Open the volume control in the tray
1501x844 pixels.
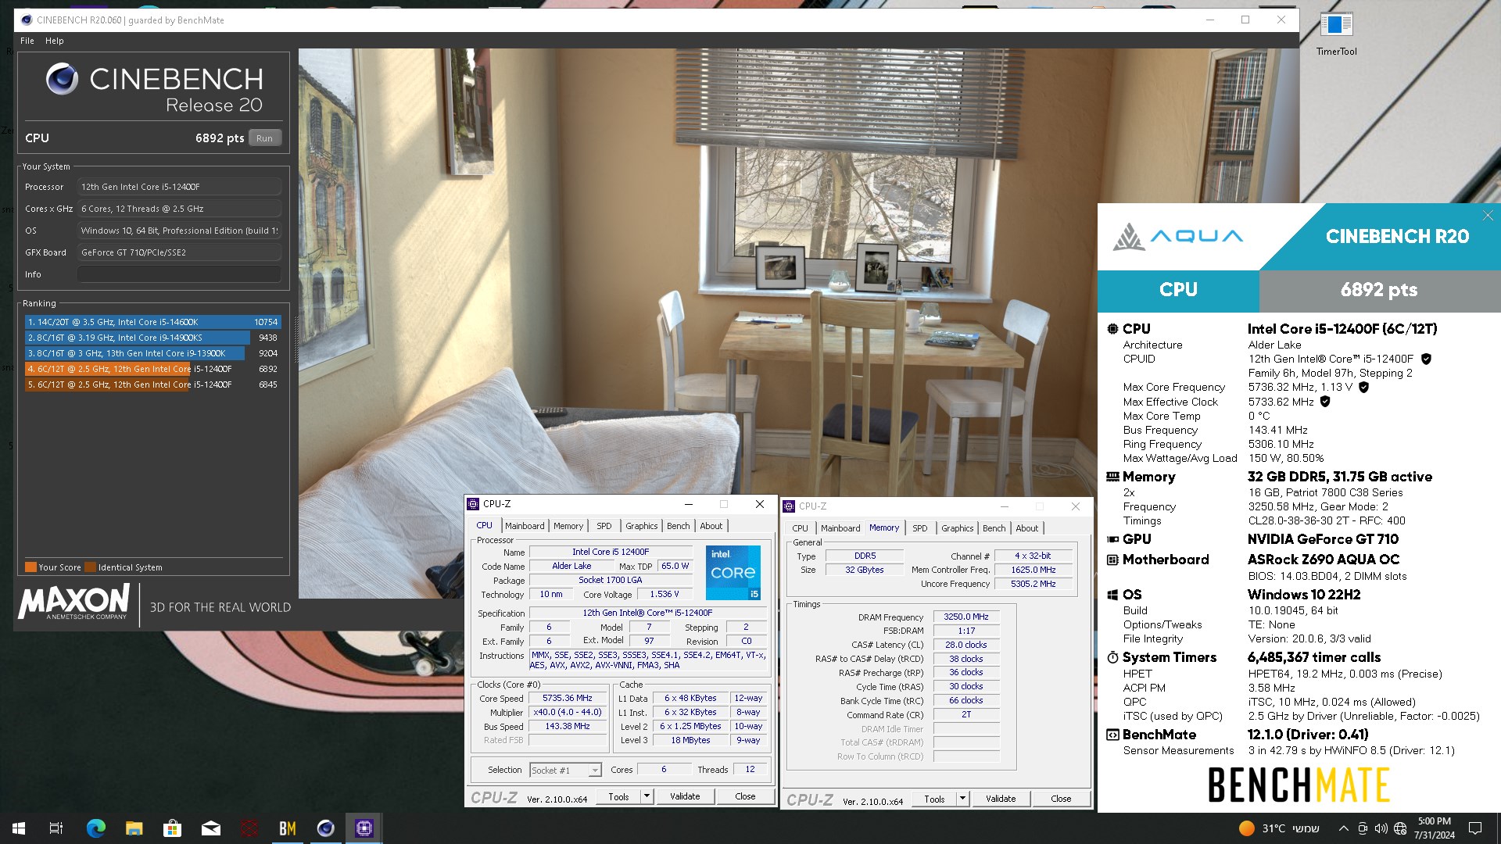[1381, 828]
